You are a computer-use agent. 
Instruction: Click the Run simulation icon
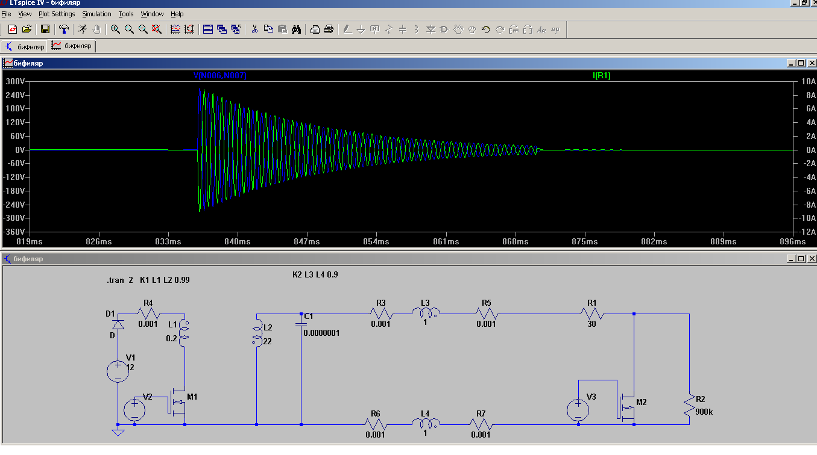pyautogui.click(x=83, y=29)
